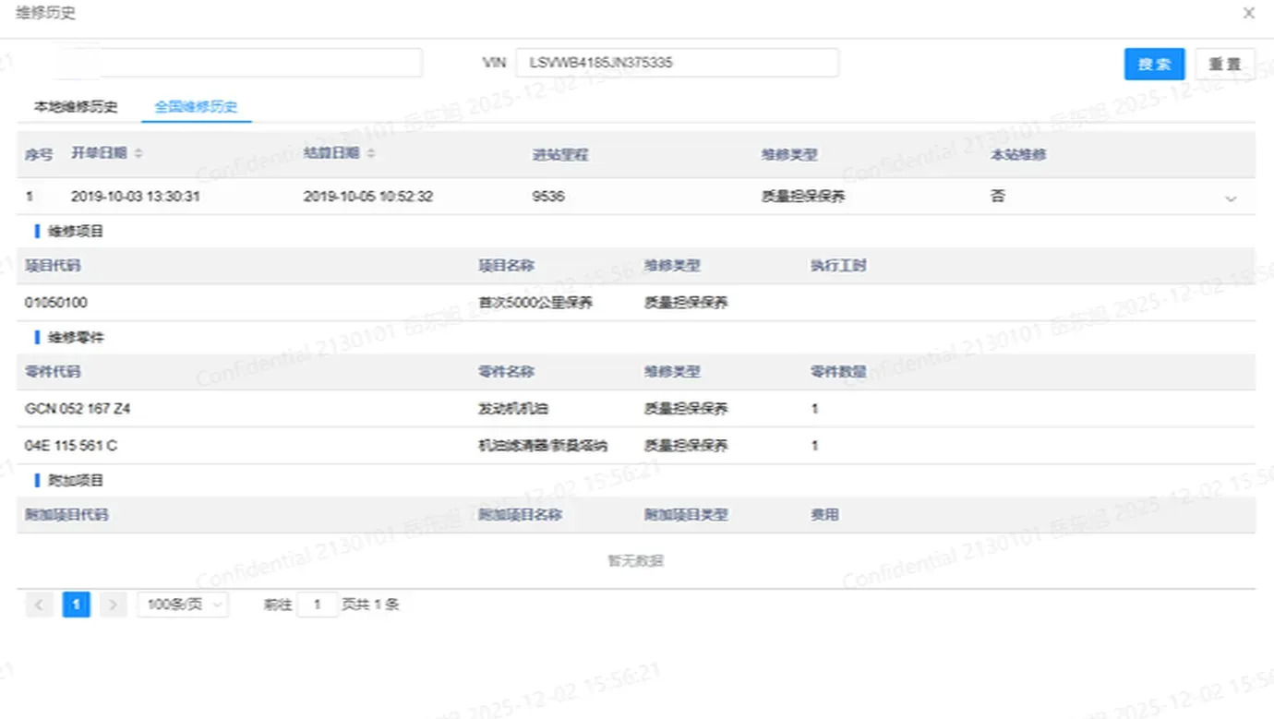Select the page 1 pagination button
Screen dimensions: 1274x719
click(x=76, y=604)
